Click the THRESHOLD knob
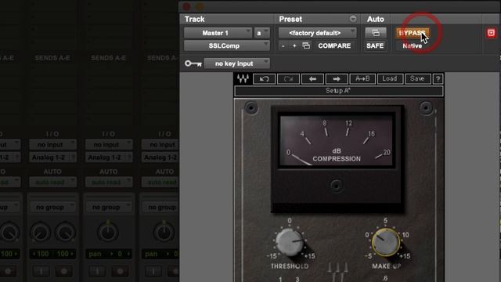The image size is (501, 282). click(x=289, y=241)
